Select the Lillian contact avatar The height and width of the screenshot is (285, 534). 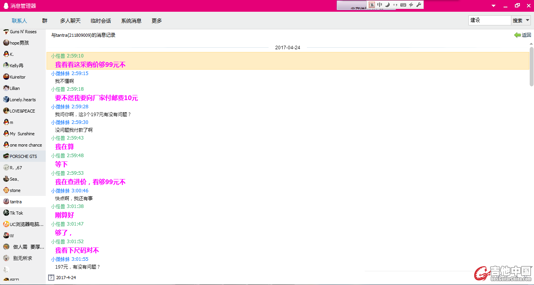tap(6, 88)
